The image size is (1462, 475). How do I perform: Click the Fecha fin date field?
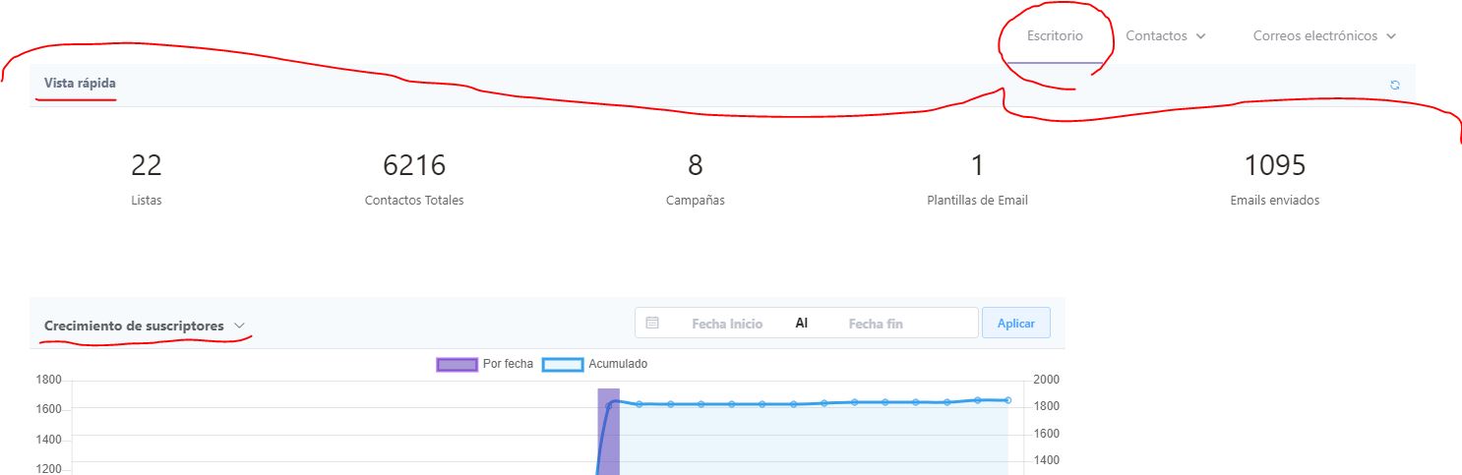(x=875, y=324)
